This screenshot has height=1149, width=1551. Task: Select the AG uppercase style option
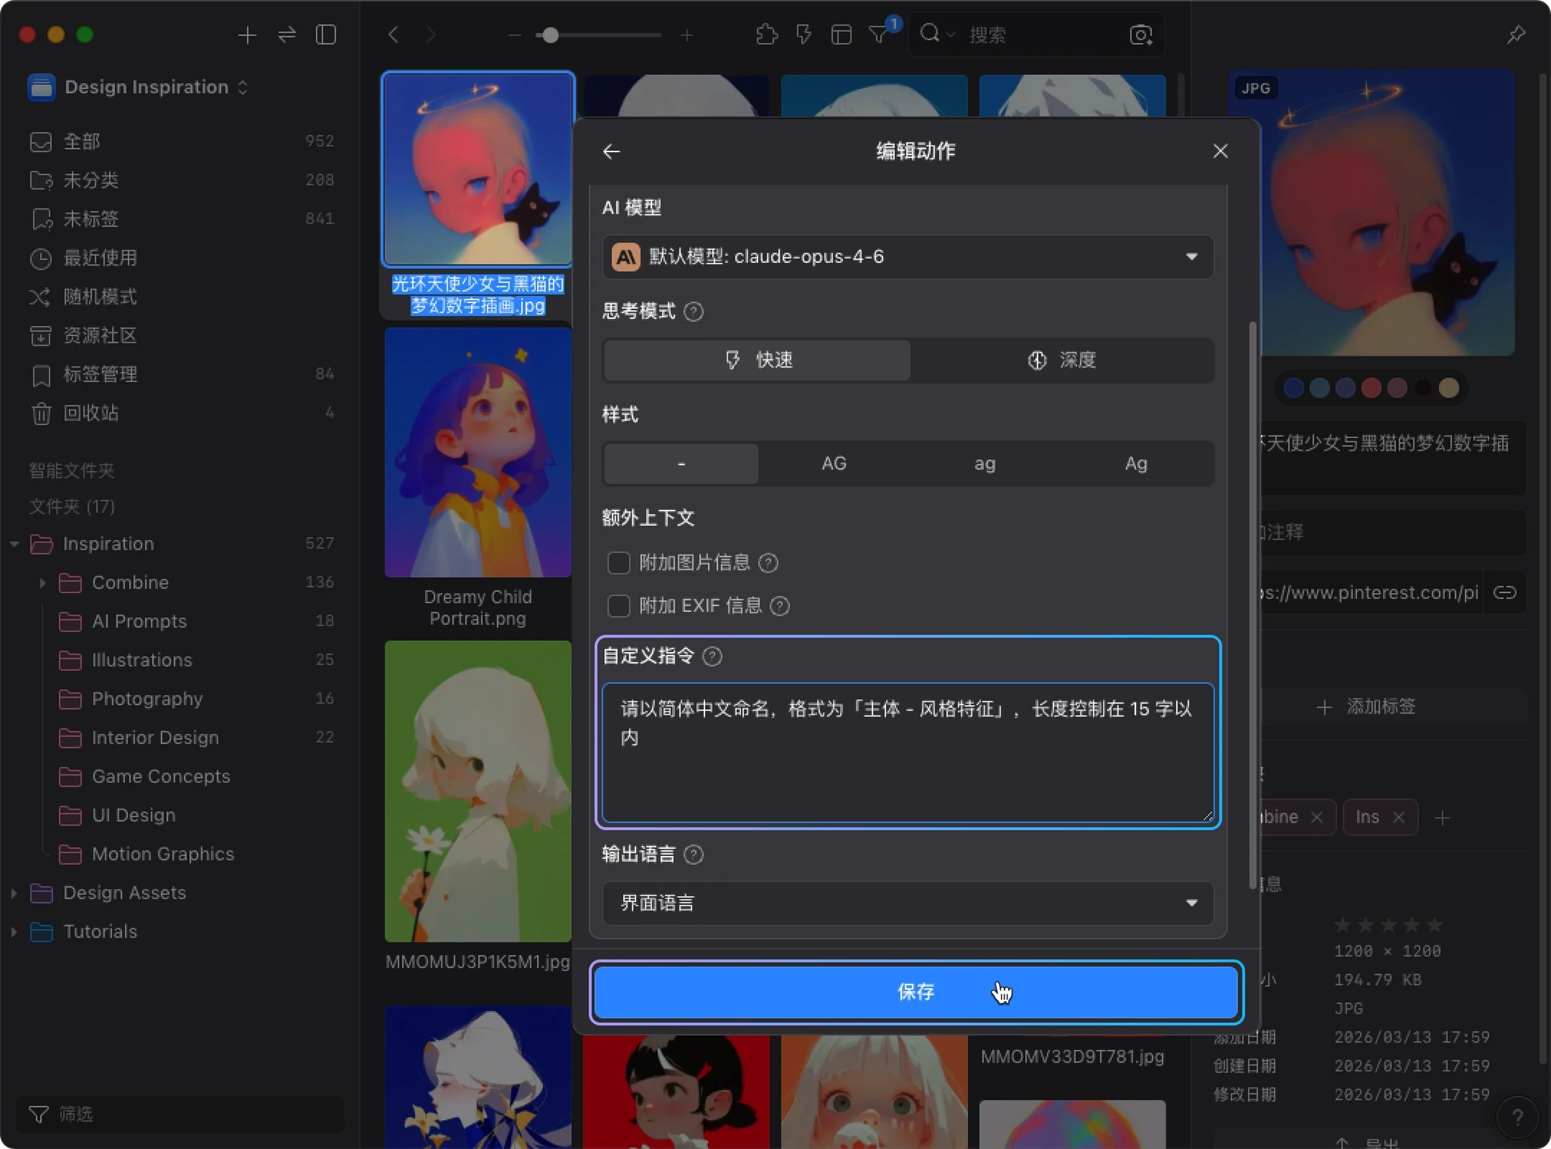pyautogui.click(x=833, y=464)
